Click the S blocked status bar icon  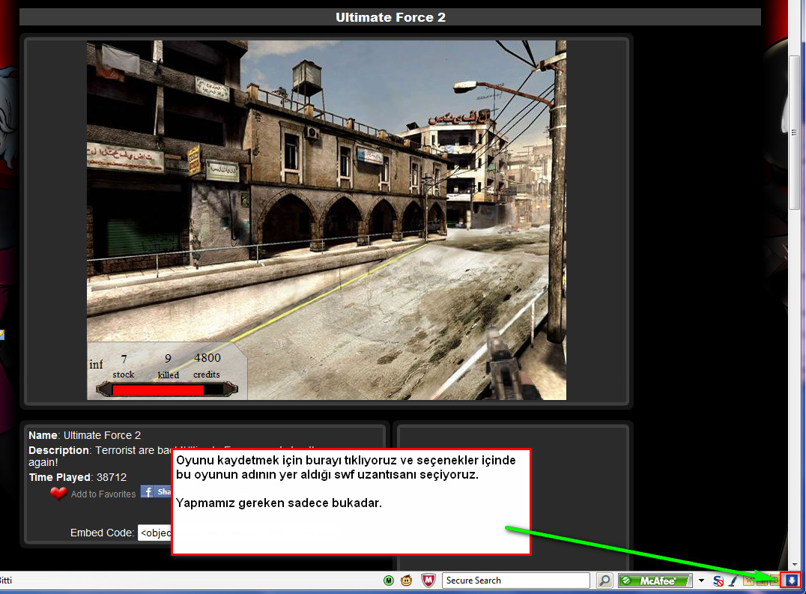click(x=718, y=581)
